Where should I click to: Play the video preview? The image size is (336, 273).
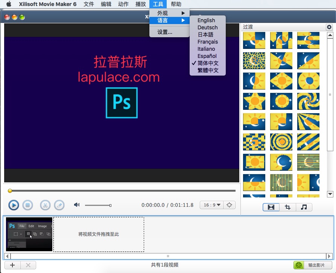point(14,205)
